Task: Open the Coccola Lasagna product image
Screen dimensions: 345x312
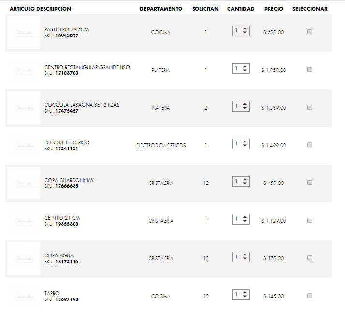Action: (x=23, y=108)
